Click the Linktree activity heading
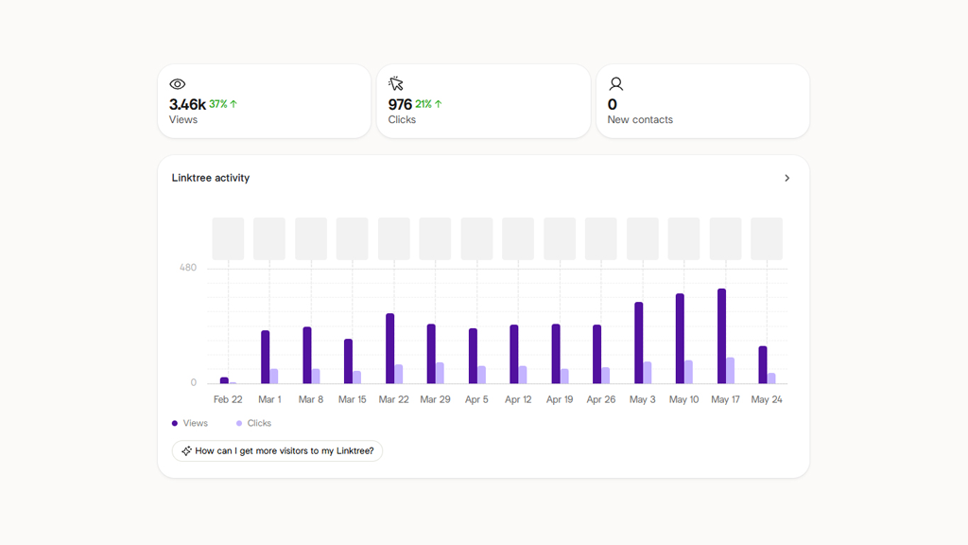Viewport: 968px width, 545px height. tap(211, 178)
